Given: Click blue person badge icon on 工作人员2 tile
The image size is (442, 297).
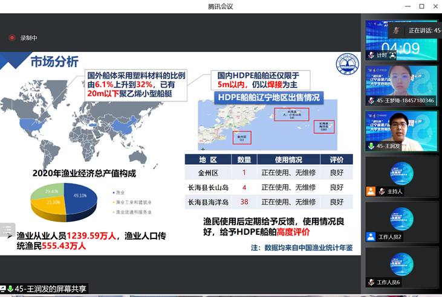Looking at the screenshot, I should (x=371, y=237).
